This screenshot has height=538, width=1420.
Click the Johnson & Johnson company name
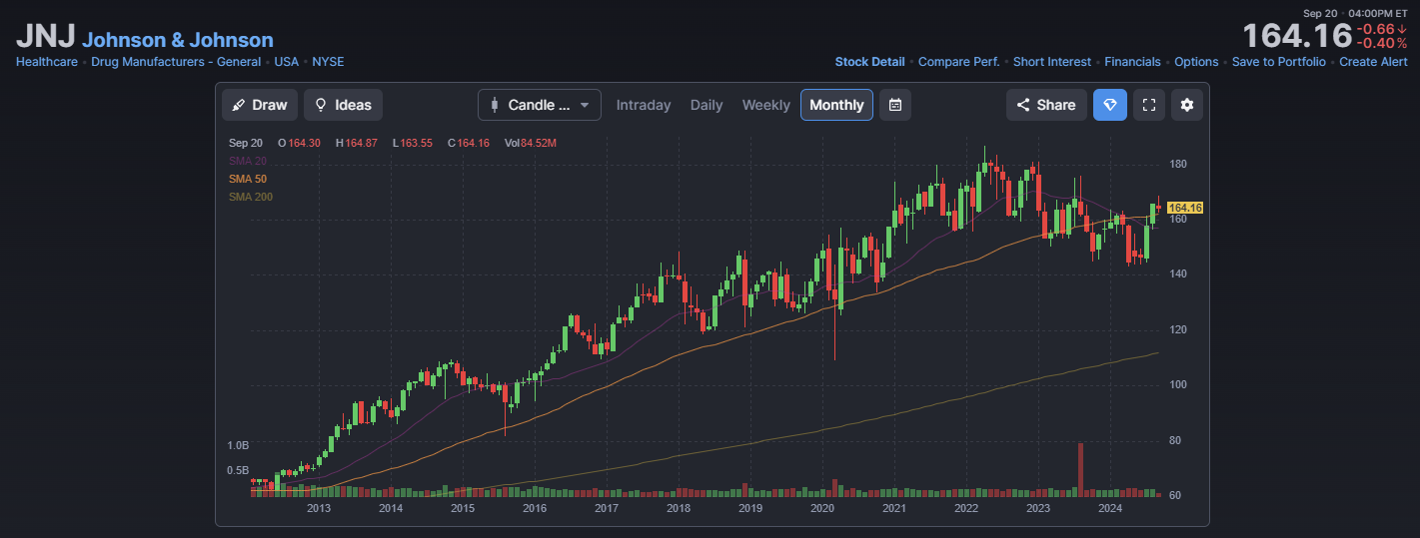click(178, 40)
